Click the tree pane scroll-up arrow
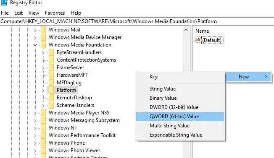The height and width of the screenshot is (158, 274). [x=186, y=30]
